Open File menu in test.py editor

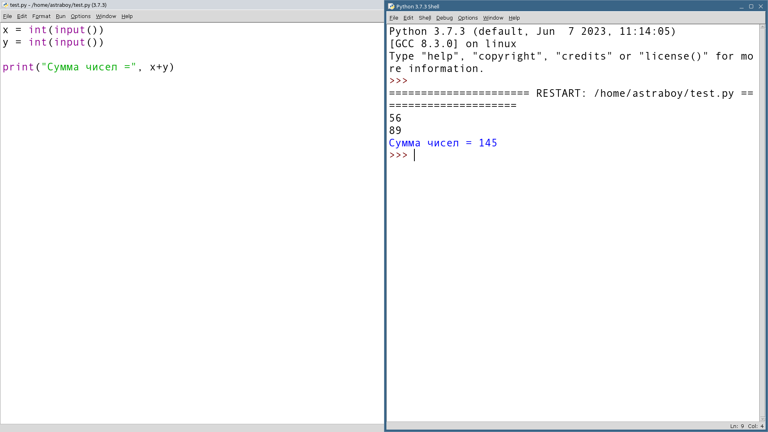(x=7, y=16)
